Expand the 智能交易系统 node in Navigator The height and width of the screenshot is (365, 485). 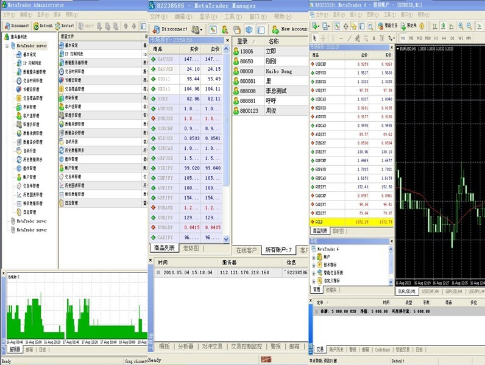314,273
